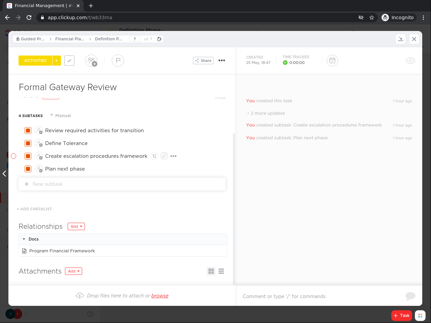This screenshot has height=323, width=431.
Task: Open the Chrome kebab menu
Action: pos(424,17)
